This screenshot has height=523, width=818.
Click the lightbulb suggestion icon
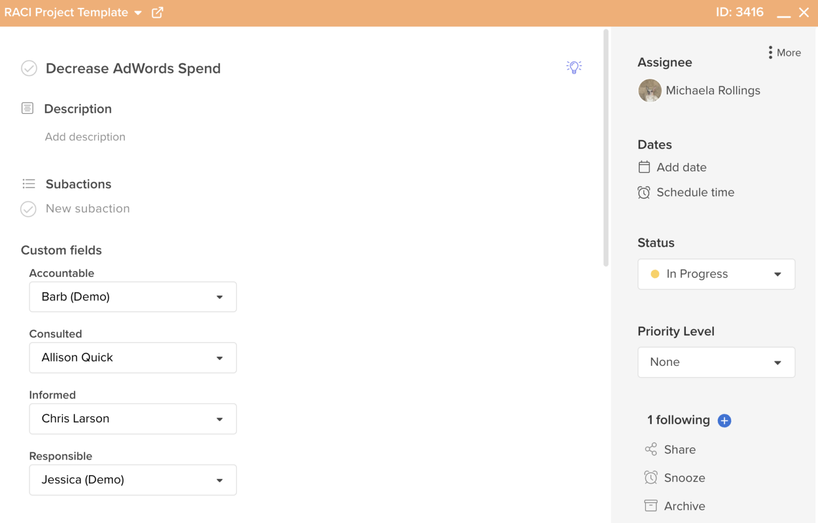click(574, 68)
